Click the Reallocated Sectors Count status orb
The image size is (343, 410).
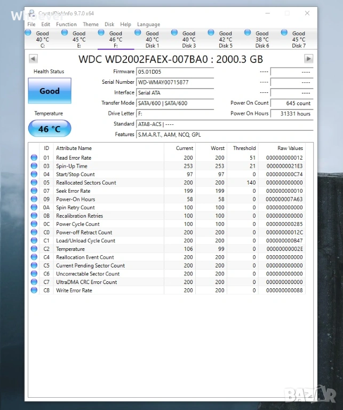coord(34,183)
